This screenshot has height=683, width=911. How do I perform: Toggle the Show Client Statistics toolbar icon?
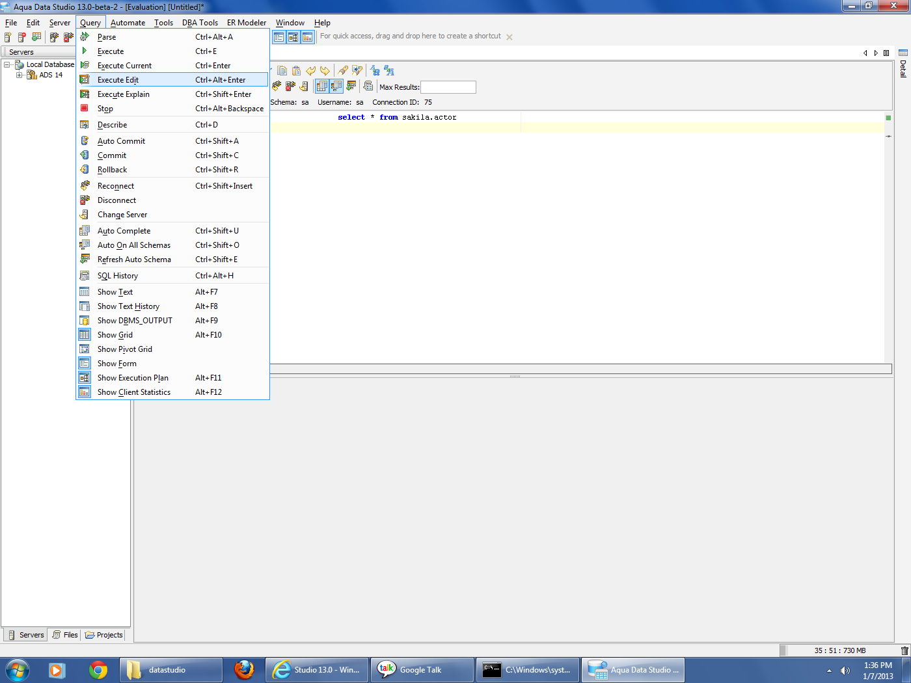[x=308, y=37]
